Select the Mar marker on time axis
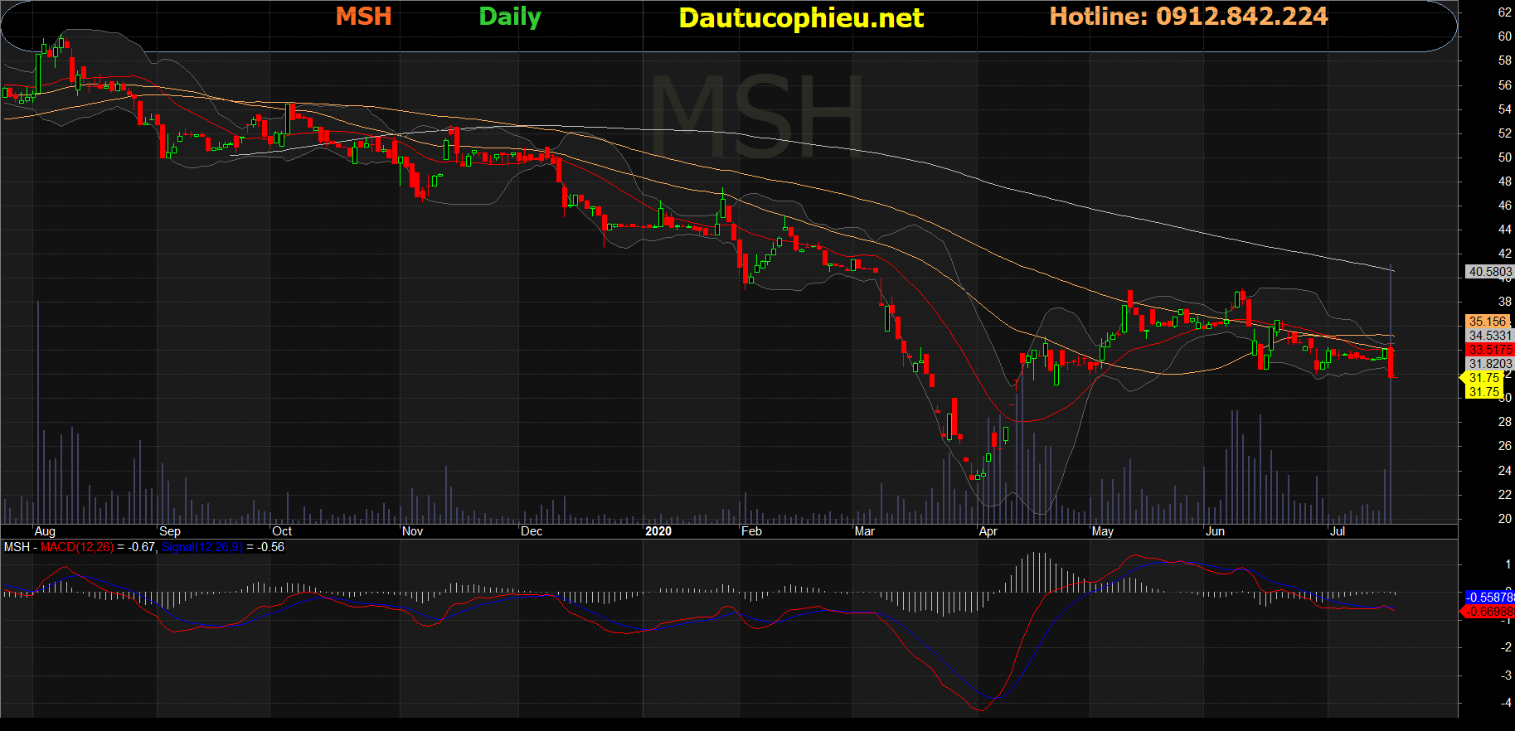Viewport: 1515px width, 731px height. click(x=864, y=531)
